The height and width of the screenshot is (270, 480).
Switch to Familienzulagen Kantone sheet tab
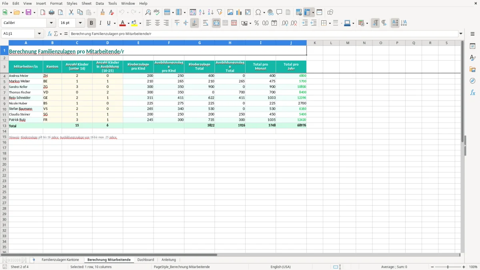pyautogui.click(x=60, y=260)
